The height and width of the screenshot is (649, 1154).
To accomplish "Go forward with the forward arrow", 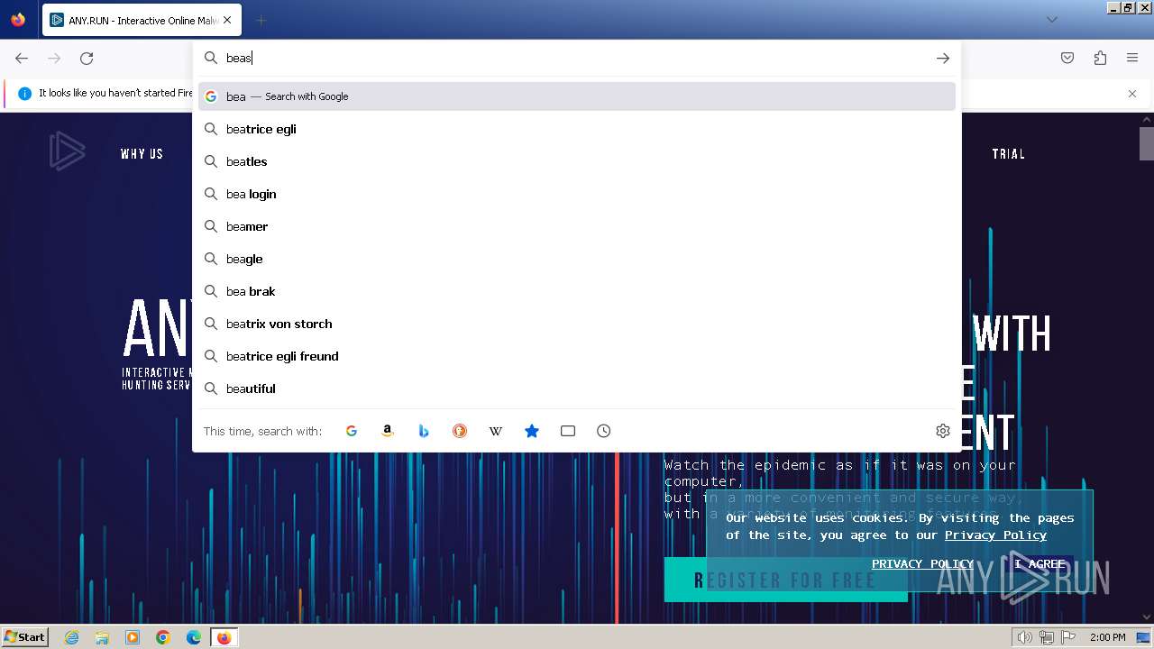I will point(54,58).
